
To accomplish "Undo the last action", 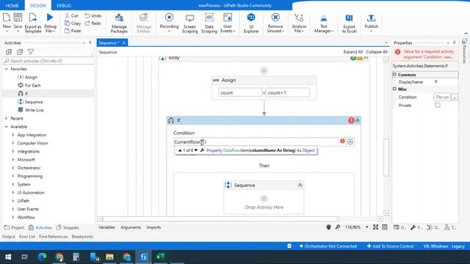I will point(93,15).
